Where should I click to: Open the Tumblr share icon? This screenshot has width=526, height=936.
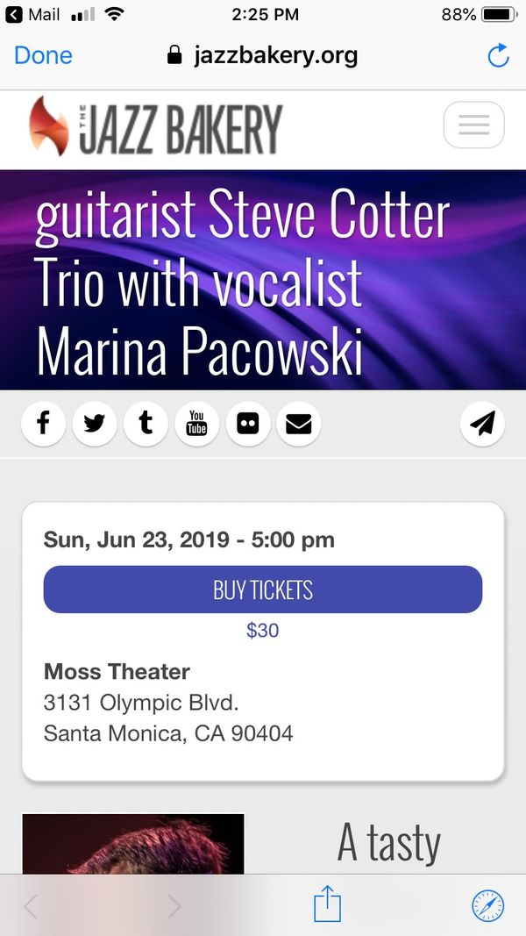coord(146,424)
